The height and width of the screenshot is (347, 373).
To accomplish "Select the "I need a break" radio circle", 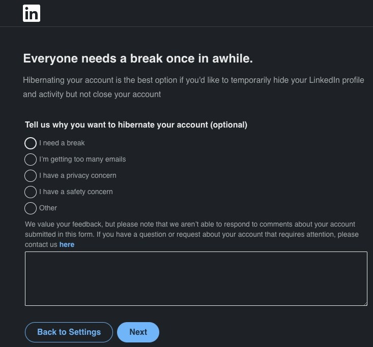I will pos(31,143).
